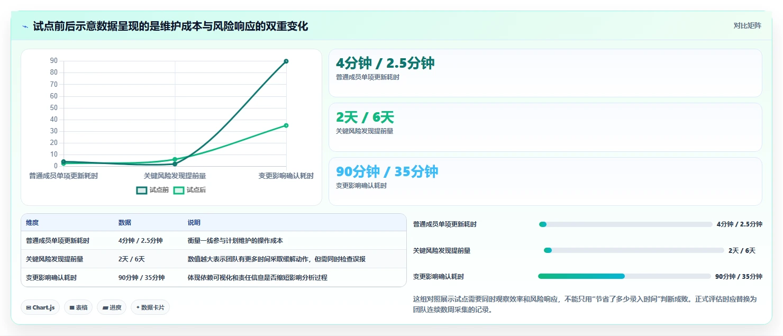Select the Chart.js tag

[40, 307]
